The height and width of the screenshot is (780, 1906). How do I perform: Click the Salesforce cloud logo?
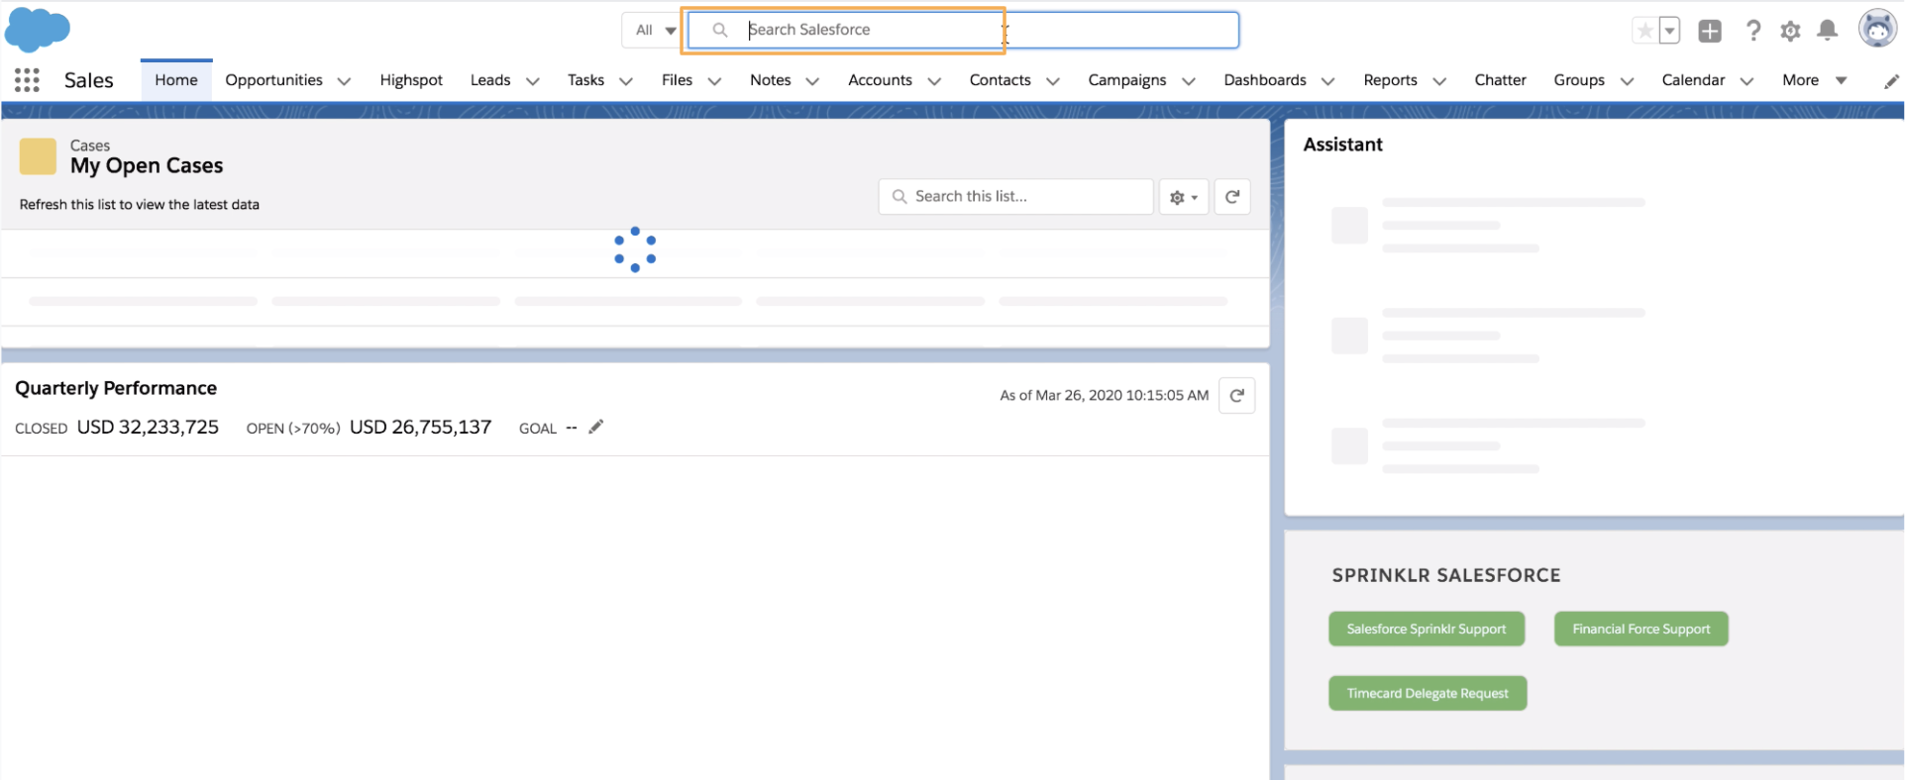click(37, 29)
